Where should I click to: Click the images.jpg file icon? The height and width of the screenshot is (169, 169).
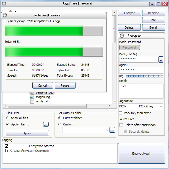click(x=32, y=97)
